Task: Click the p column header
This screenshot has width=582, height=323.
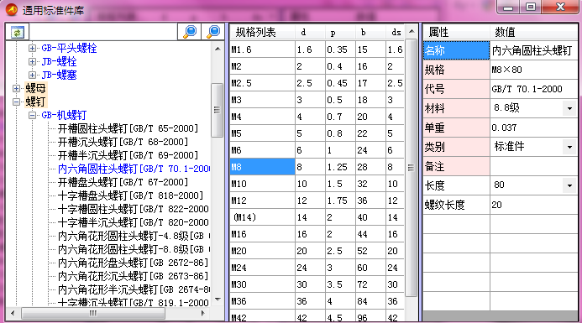Action: pos(340,32)
